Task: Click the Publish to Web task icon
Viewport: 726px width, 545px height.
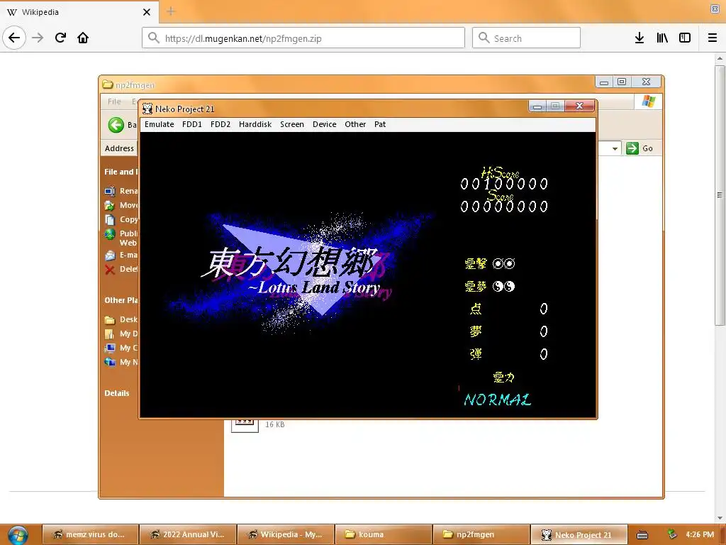Action: coord(110,234)
